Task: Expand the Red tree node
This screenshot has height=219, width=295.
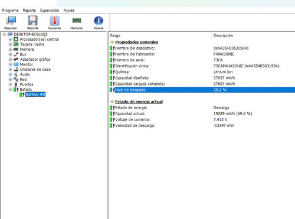Action: point(10,80)
